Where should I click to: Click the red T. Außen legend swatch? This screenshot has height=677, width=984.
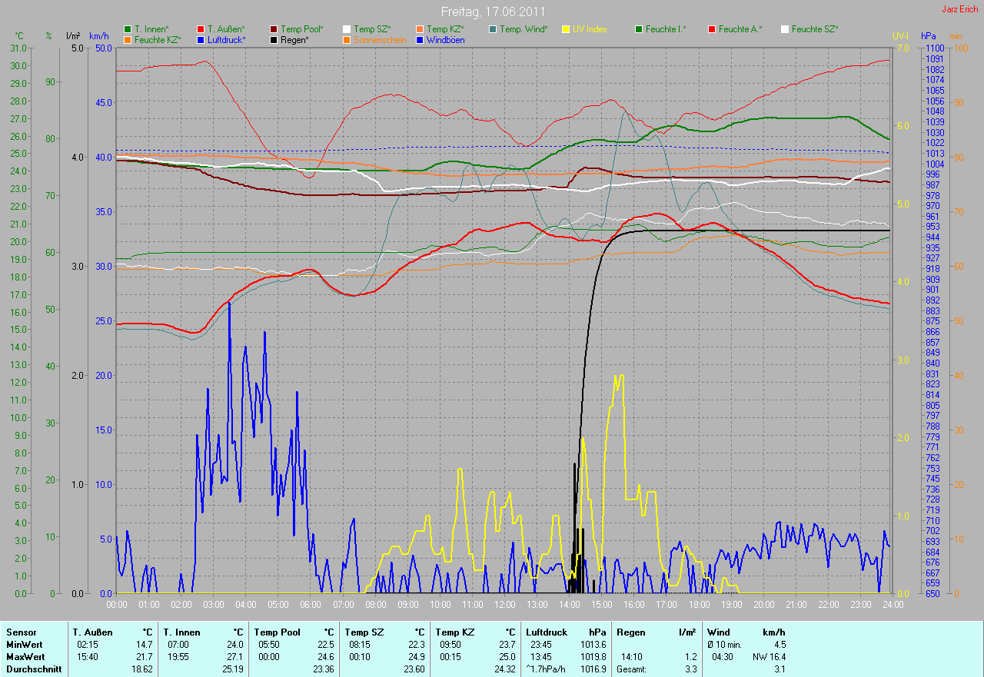(x=201, y=29)
